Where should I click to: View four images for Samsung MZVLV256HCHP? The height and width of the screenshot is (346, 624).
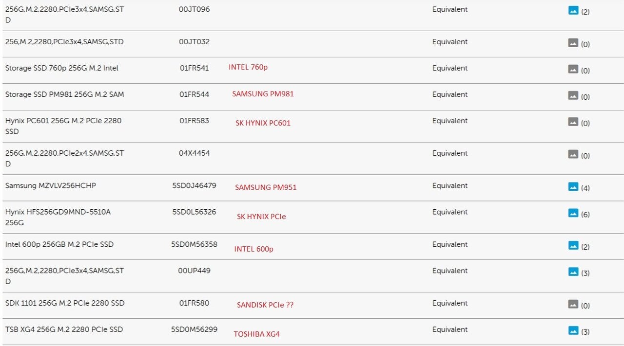coord(573,187)
